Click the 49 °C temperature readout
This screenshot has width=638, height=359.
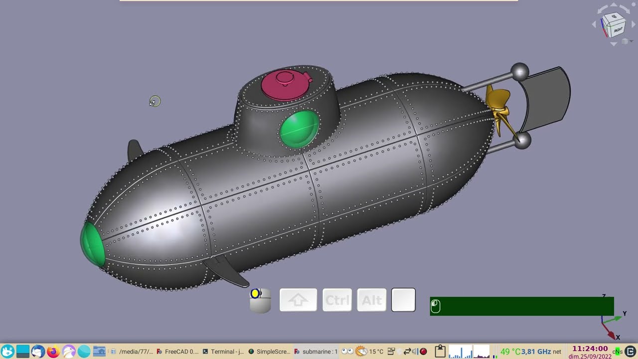pyautogui.click(x=510, y=352)
